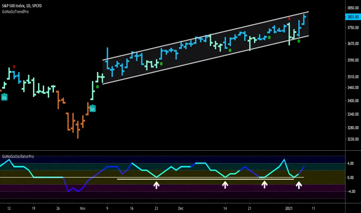Click the 3460.00 price axis label
The height and width of the screenshot is (213, 361).
(353, 88)
